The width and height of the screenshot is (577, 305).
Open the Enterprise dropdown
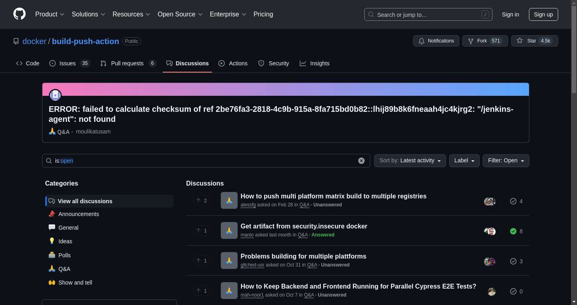click(x=228, y=14)
